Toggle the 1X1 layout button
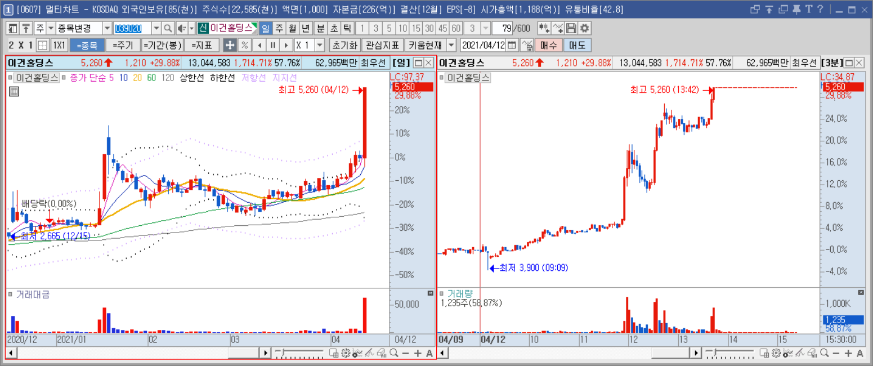This screenshot has width=873, height=366. point(59,45)
